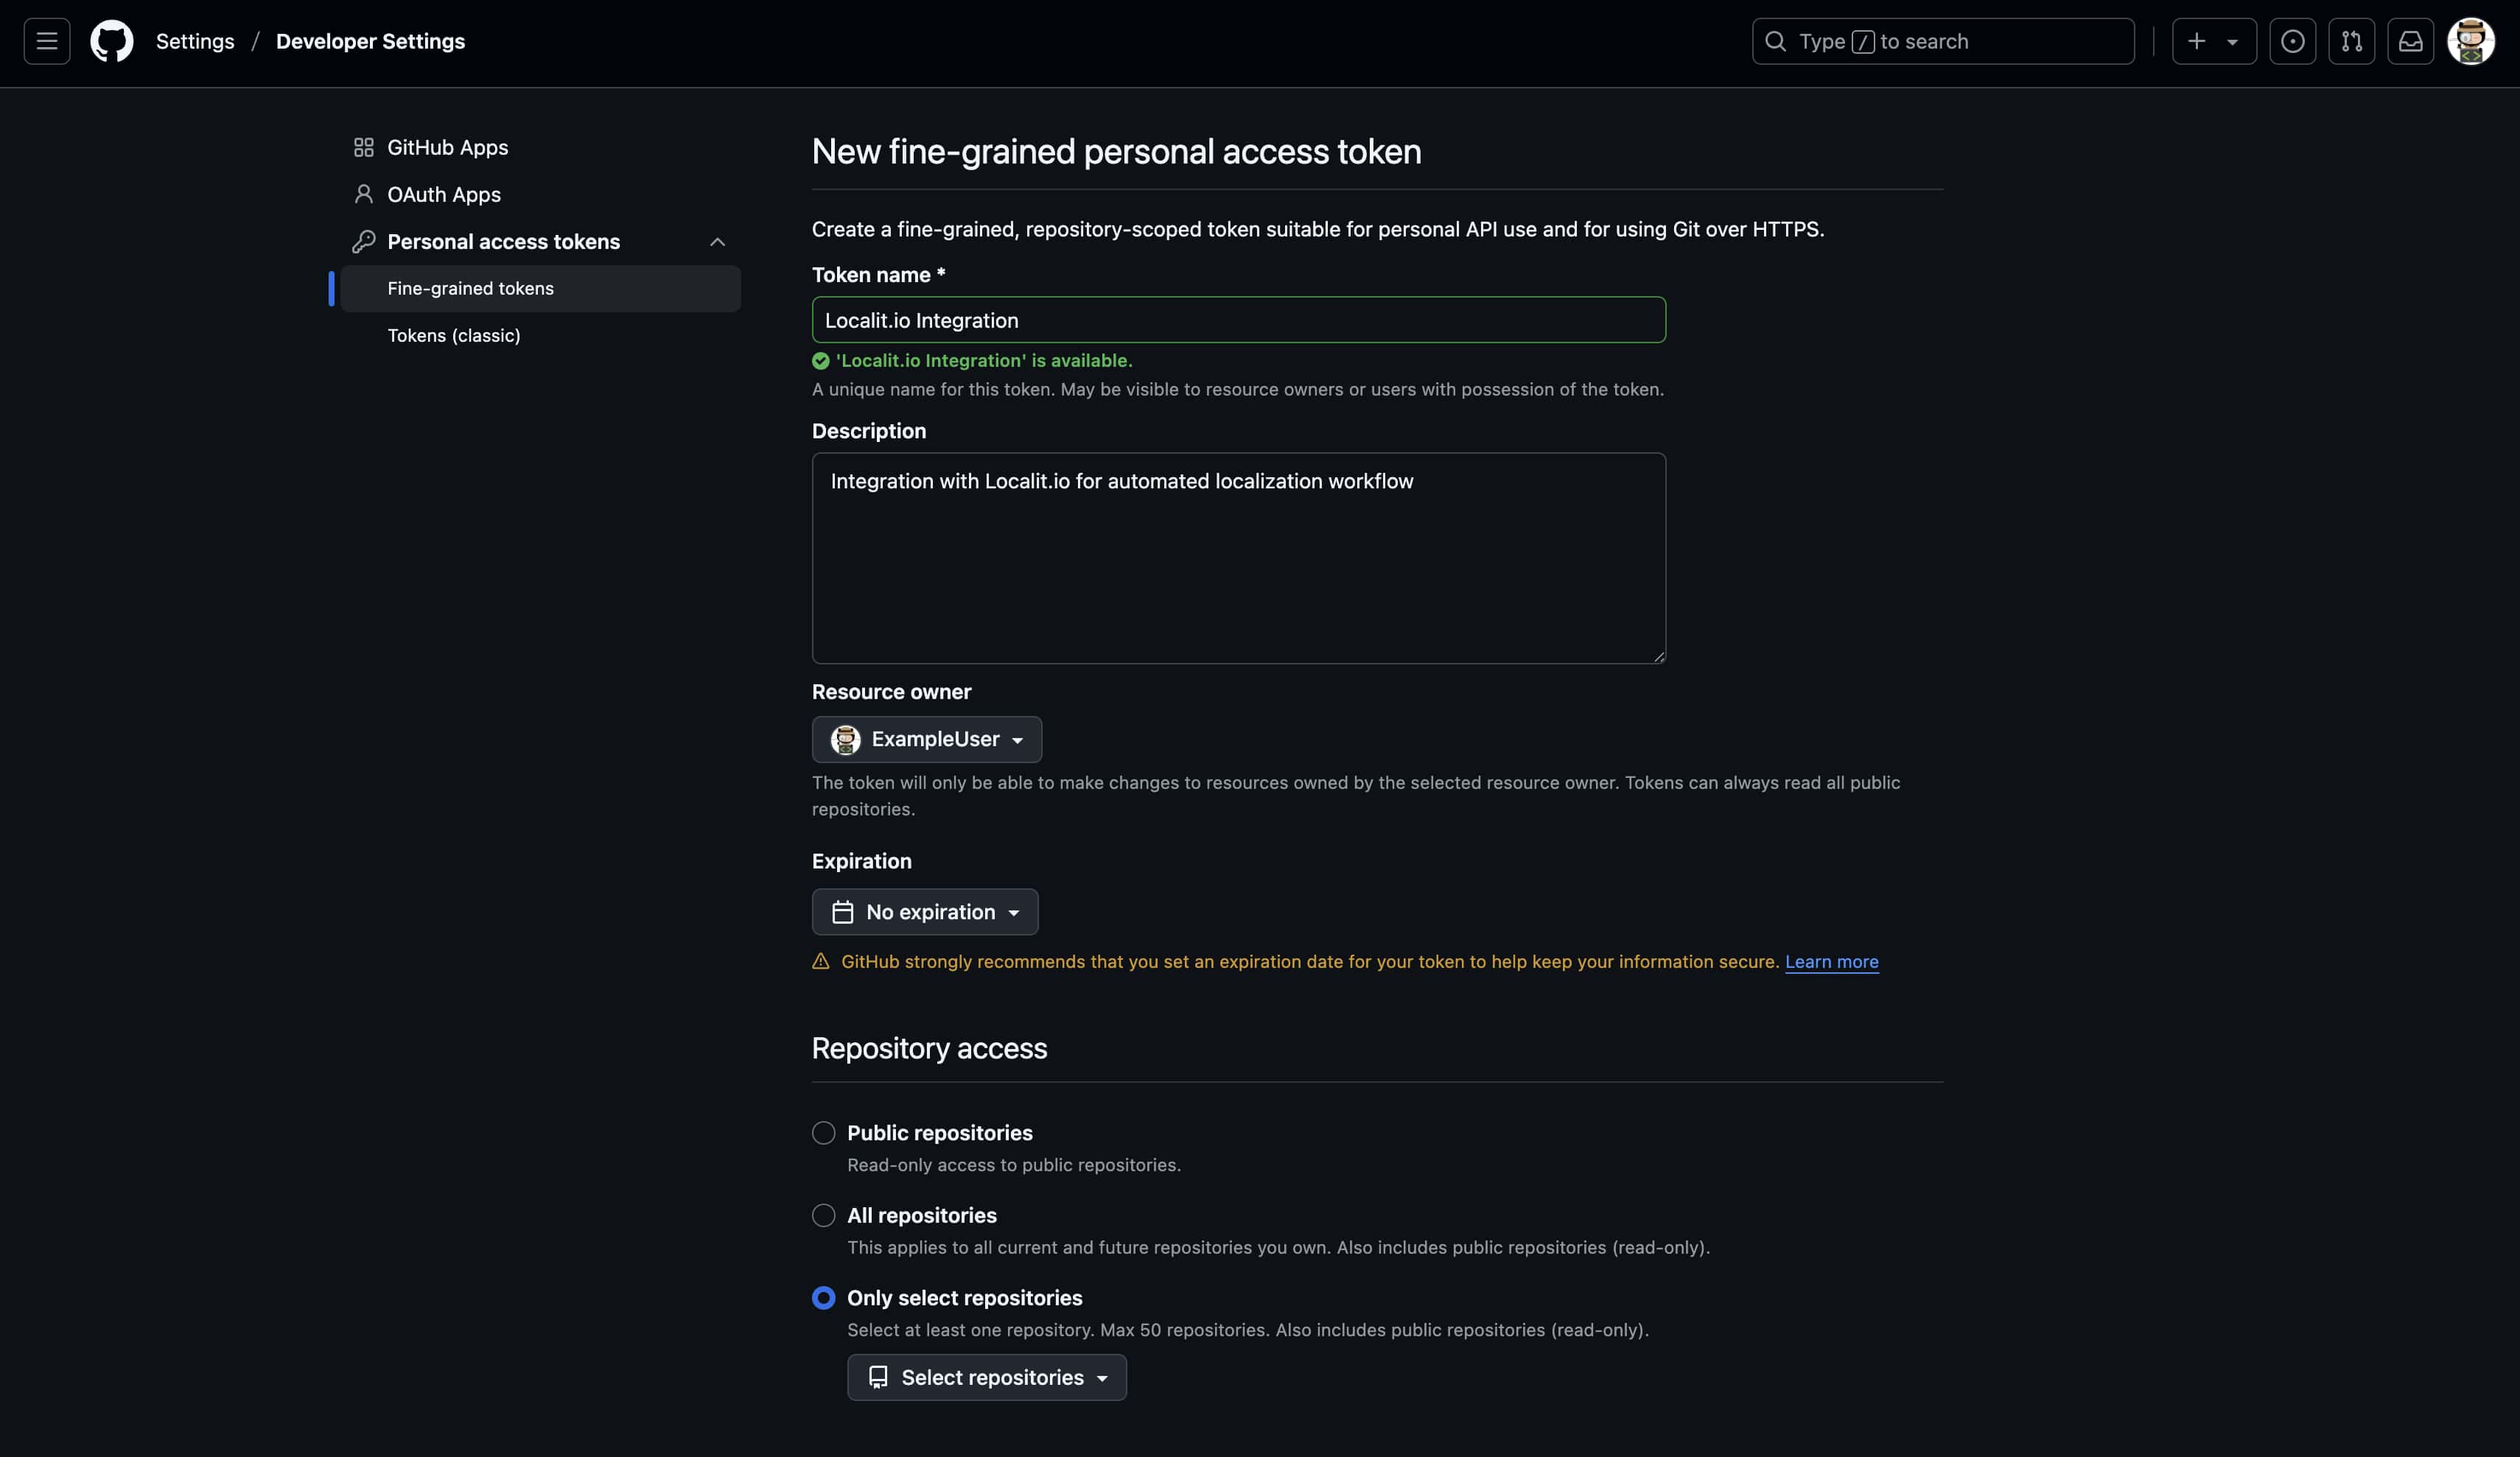The width and height of the screenshot is (2520, 1457).
Task: Click the Repository access heading
Action: 929,1048
